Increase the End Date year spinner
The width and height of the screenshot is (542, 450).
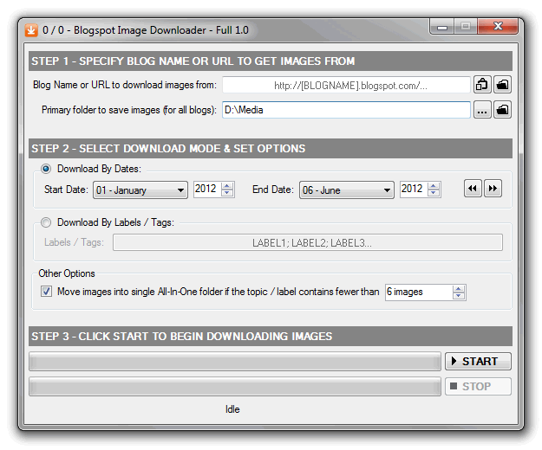pyautogui.click(x=434, y=186)
